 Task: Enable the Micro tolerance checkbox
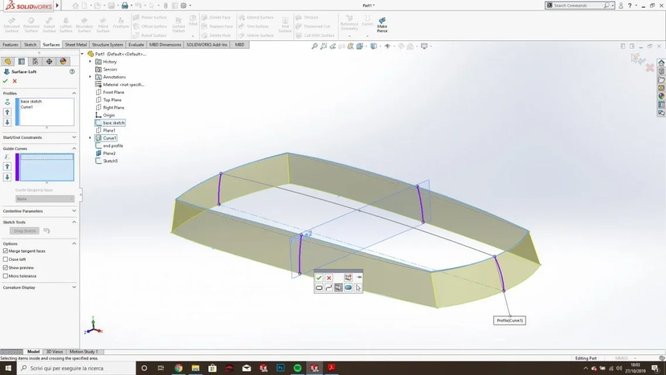pos(5,276)
